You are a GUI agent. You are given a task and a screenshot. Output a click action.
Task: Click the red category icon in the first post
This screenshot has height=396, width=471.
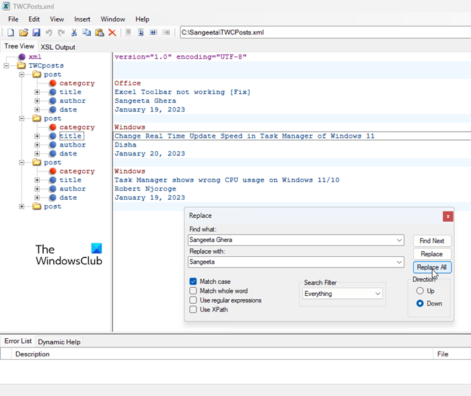pos(53,83)
